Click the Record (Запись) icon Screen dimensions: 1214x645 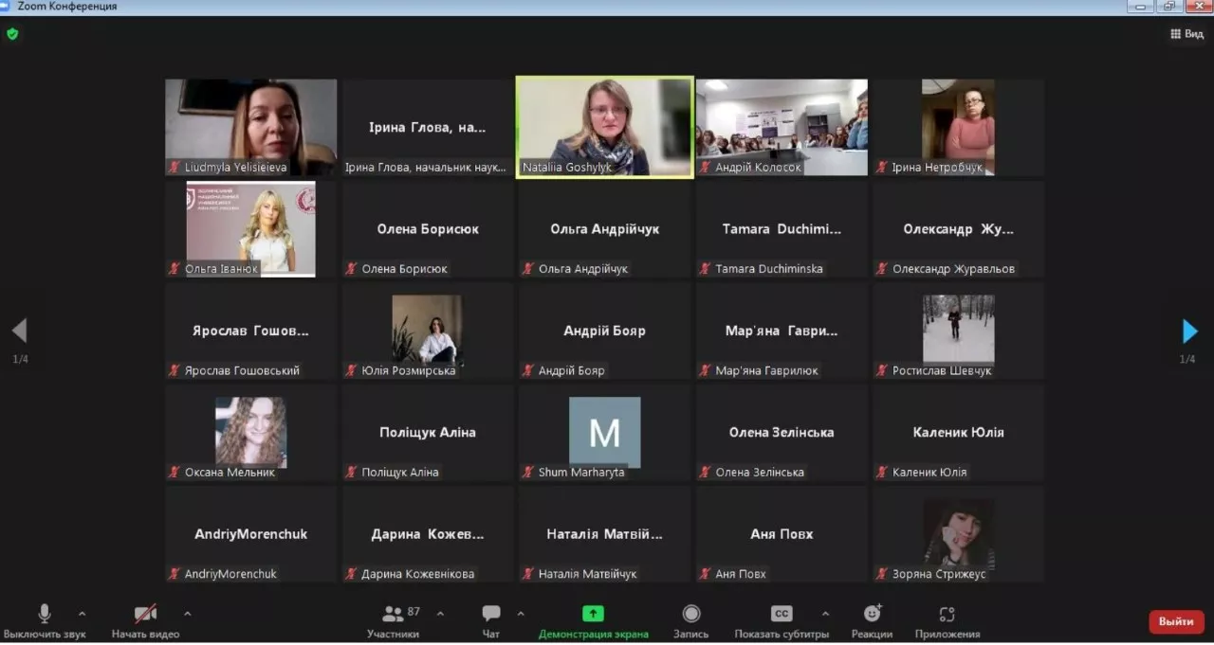point(691,614)
